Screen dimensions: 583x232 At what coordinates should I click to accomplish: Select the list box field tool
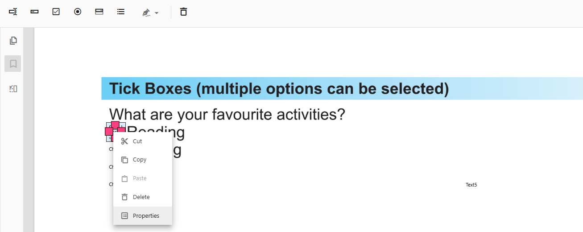coord(120,12)
